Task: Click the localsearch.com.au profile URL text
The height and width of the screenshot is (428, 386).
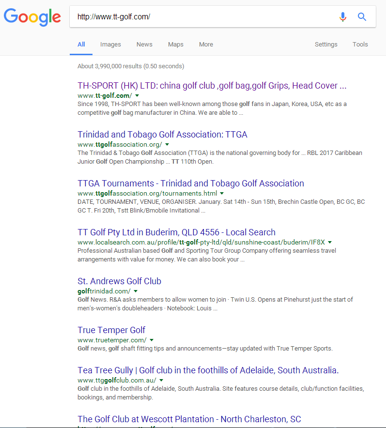Action: click(201, 242)
